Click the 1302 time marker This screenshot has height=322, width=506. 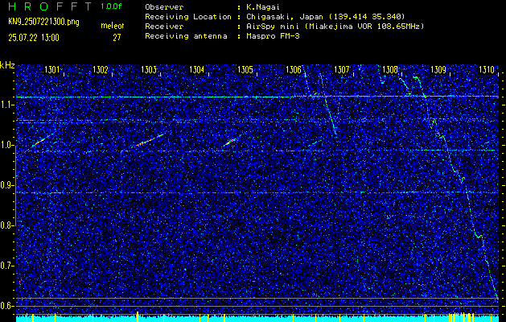click(101, 70)
